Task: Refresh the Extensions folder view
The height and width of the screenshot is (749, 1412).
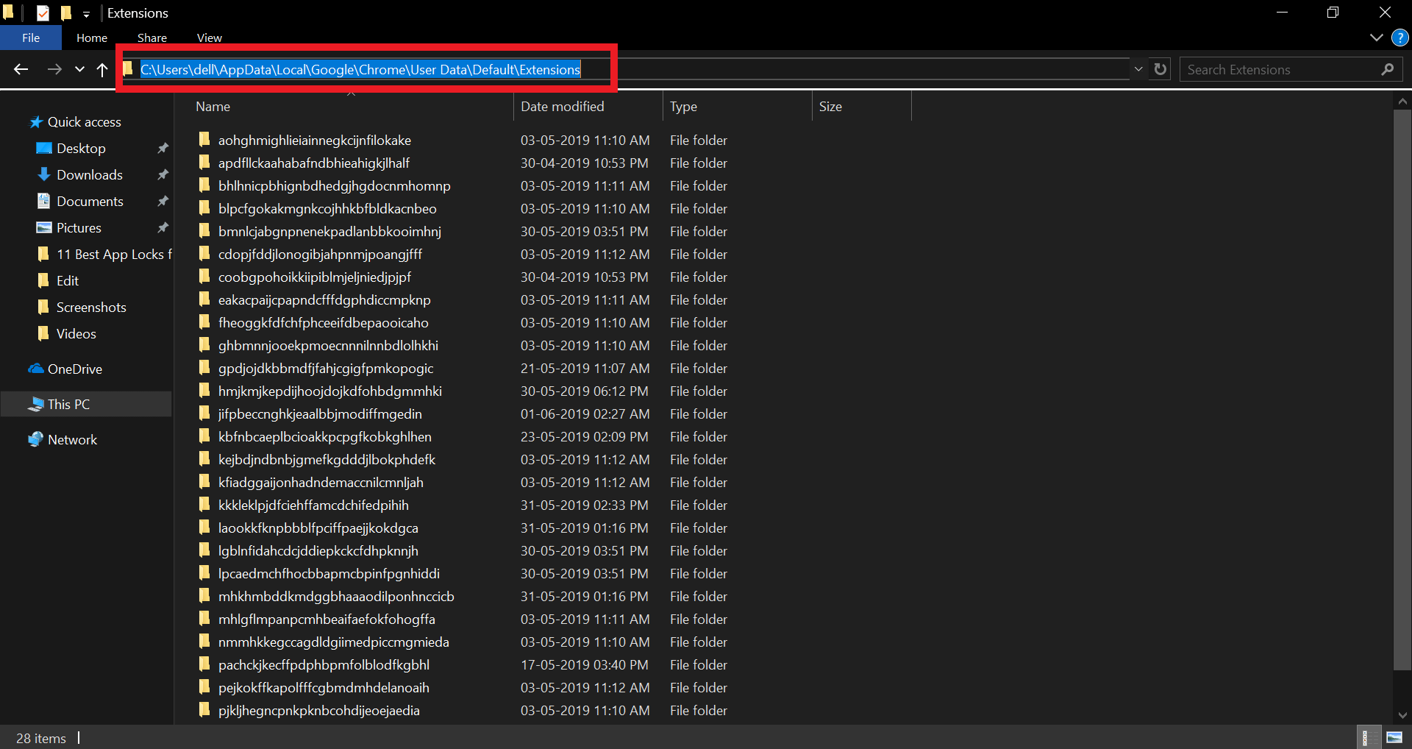Action: [1160, 68]
